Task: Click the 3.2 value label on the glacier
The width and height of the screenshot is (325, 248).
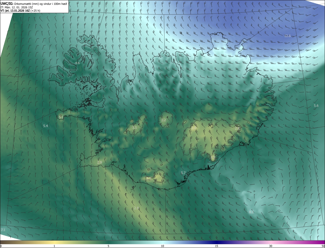Action: 164,120
